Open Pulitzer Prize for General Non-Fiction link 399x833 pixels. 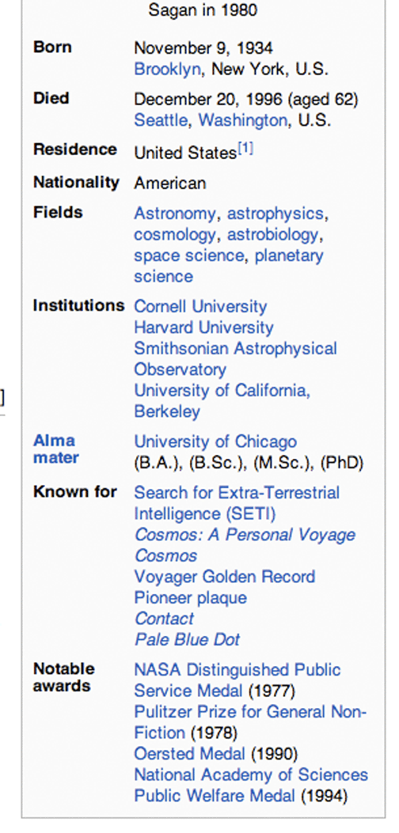click(x=250, y=722)
